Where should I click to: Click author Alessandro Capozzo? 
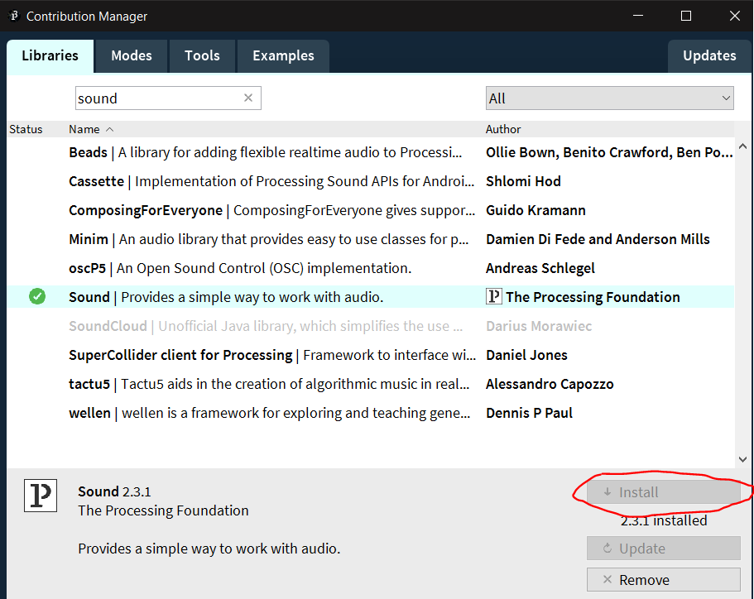[550, 384]
